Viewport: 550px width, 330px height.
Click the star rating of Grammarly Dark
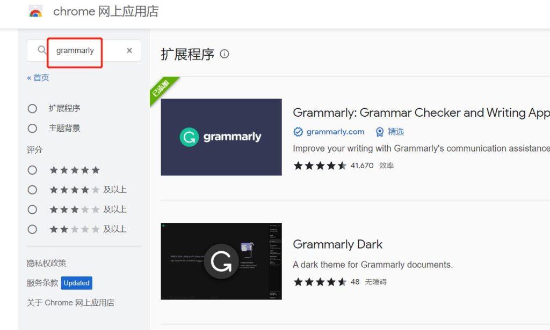(x=319, y=281)
